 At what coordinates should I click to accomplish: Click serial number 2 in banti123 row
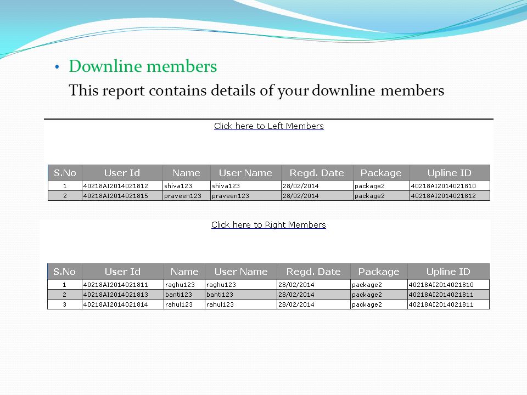(65, 295)
